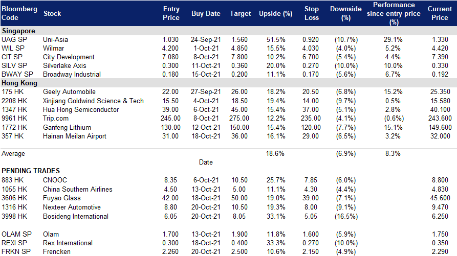Click the 'PENDING TRADES' heading
Screen dimensions: 457x256
31,171
